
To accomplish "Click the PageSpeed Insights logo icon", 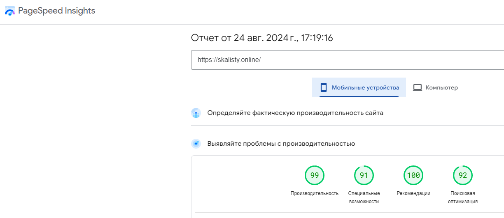I will point(9,11).
